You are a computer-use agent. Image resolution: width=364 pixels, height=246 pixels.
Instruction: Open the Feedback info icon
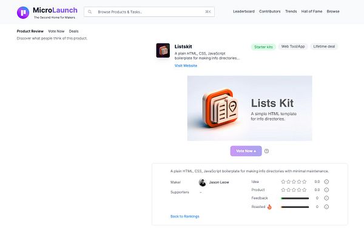[326, 198]
